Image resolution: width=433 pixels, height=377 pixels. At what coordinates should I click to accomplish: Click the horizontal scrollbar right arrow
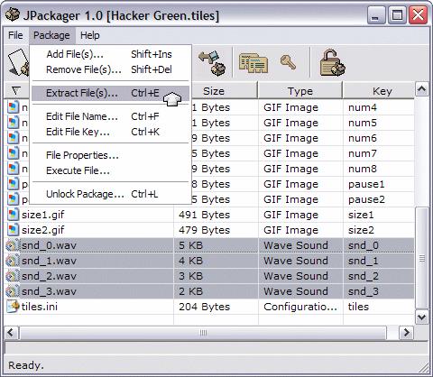pyautogui.click(x=406, y=333)
